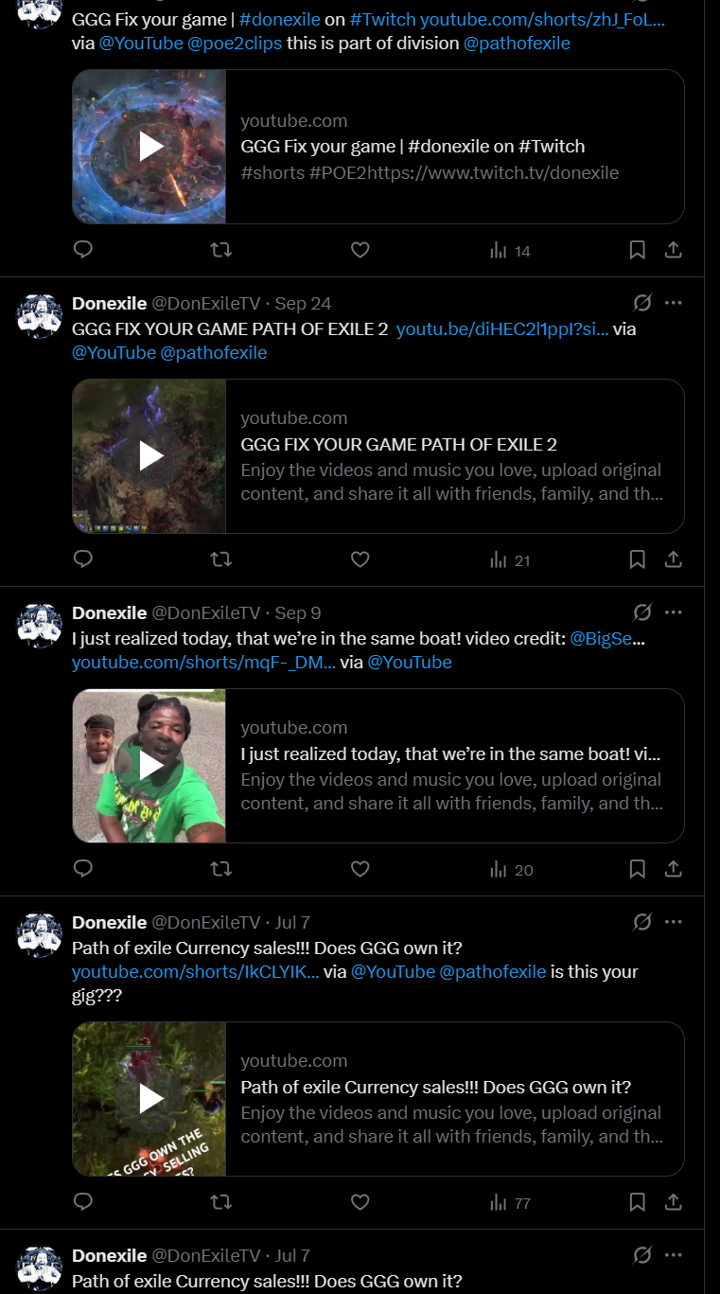Open the youtu.be/diHEC2l1ppI link
The width and height of the screenshot is (720, 1294).
(502, 329)
